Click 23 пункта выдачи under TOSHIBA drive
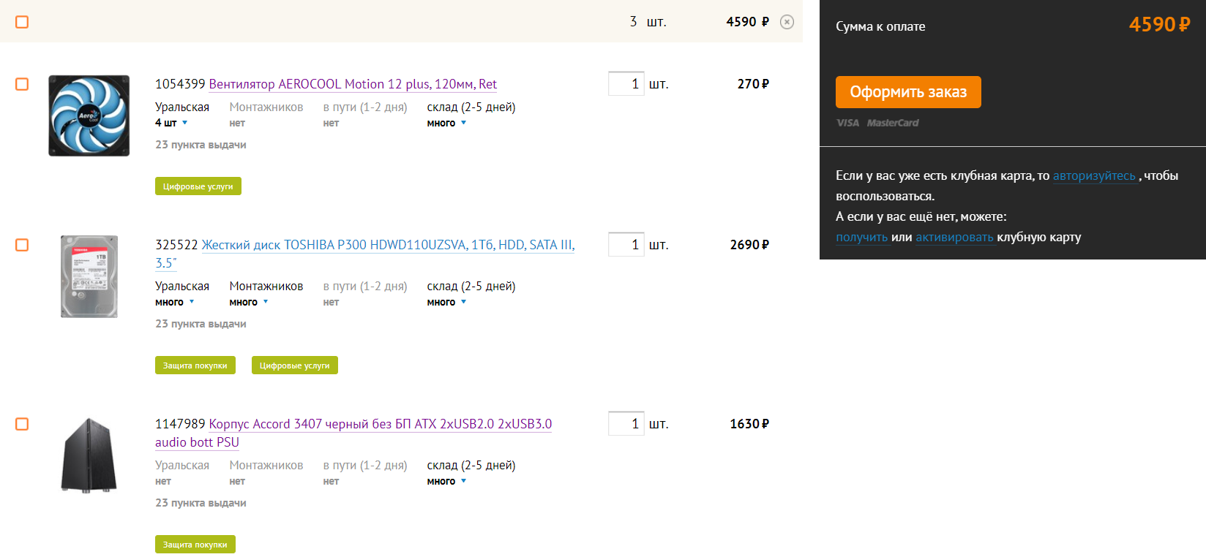The width and height of the screenshot is (1206, 557). coord(201,324)
